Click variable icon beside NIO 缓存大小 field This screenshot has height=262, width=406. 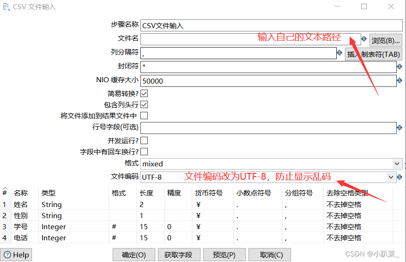[400, 80]
